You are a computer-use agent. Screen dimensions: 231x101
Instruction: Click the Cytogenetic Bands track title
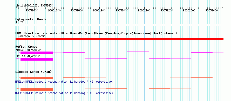[x=31, y=19]
